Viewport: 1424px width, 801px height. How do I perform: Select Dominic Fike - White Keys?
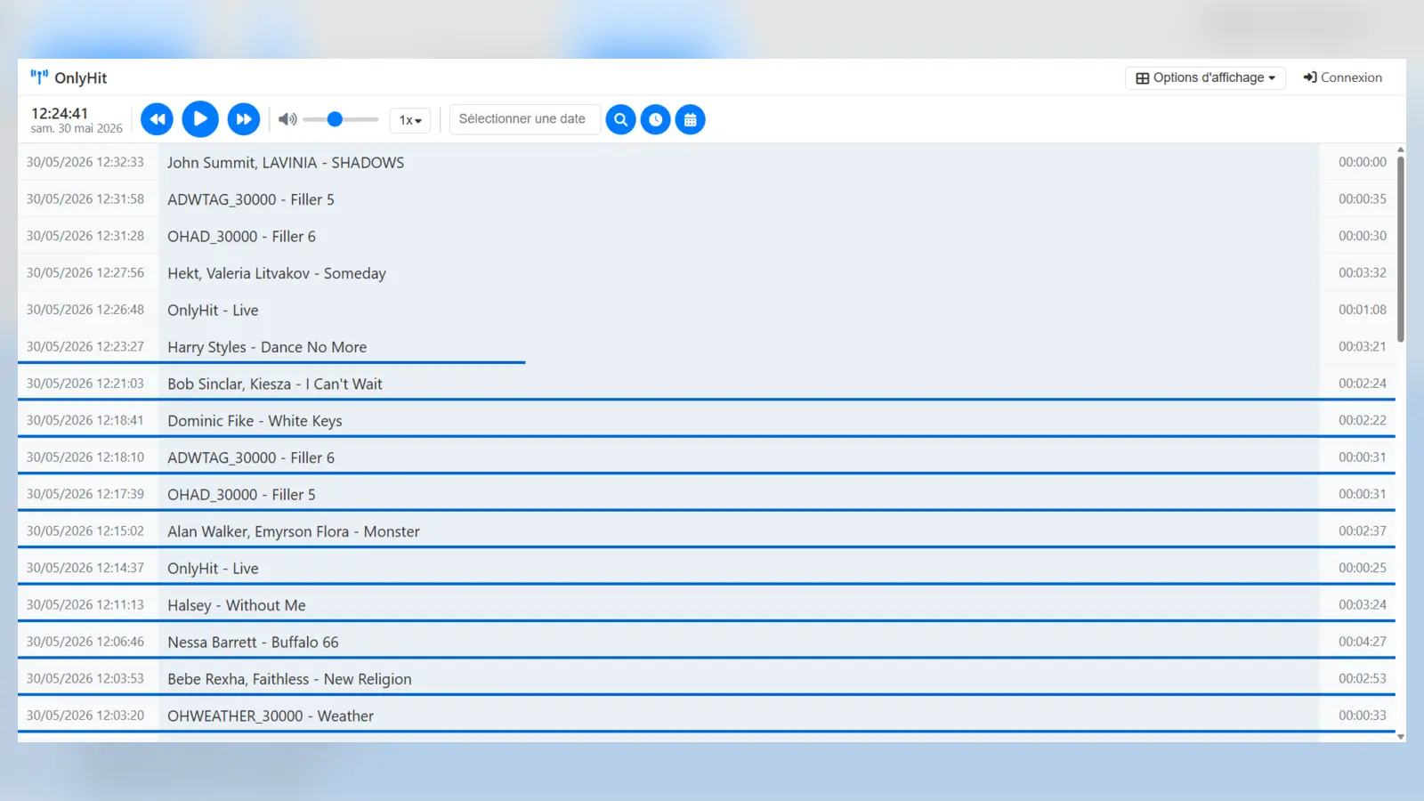pyautogui.click(x=707, y=420)
